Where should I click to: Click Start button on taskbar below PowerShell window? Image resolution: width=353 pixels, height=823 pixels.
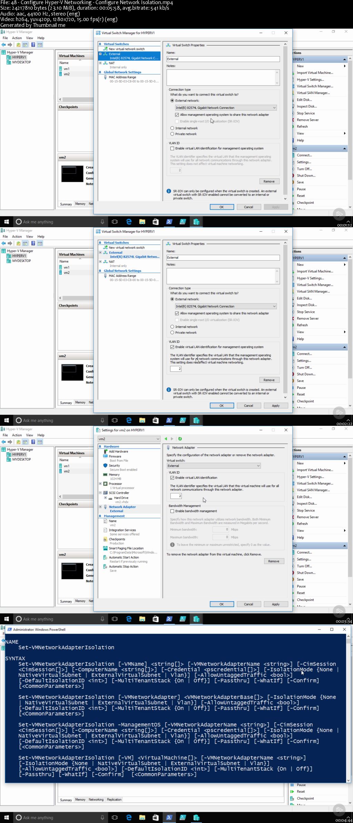7,817
